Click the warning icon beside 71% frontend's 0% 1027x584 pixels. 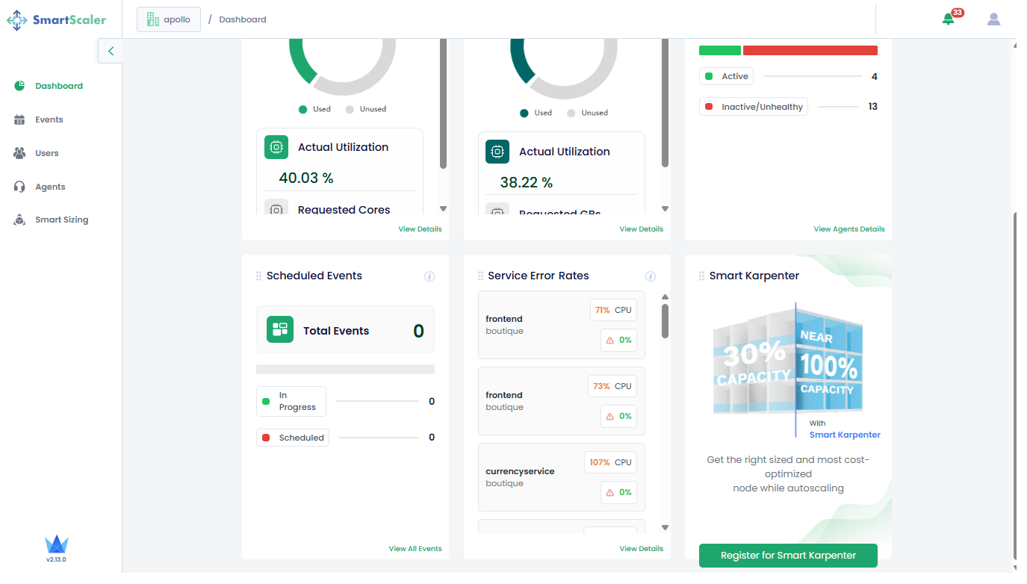tap(609, 340)
